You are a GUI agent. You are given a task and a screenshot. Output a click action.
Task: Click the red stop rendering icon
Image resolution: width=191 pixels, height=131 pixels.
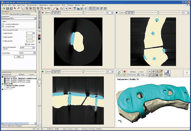pyautogui.click(x=124, y=72)
